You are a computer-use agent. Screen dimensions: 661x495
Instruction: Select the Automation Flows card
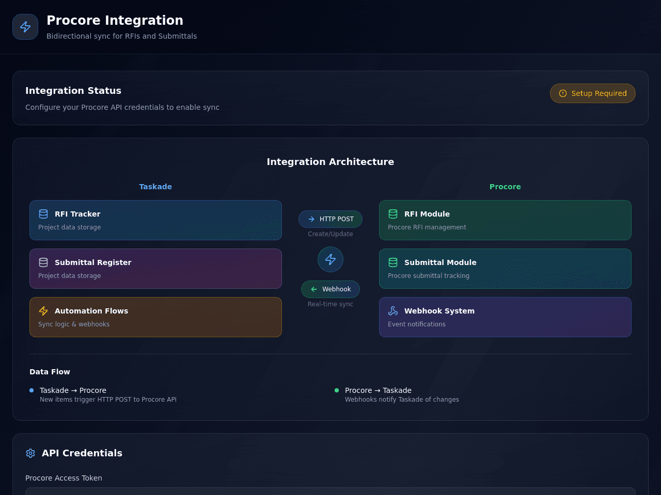[155, 317]
